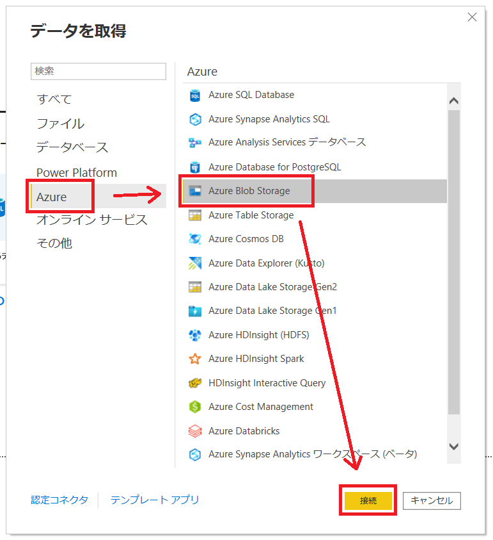This screenshot has width=493, height=540.
Task: Open the Azure category
Action: tap(98, 196)
